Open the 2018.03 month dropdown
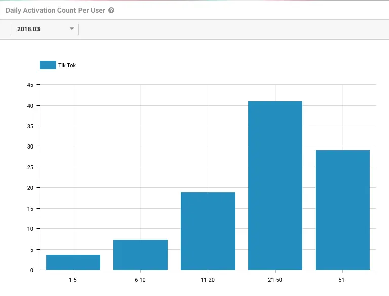Screen dimensions: 389x296 45,29
